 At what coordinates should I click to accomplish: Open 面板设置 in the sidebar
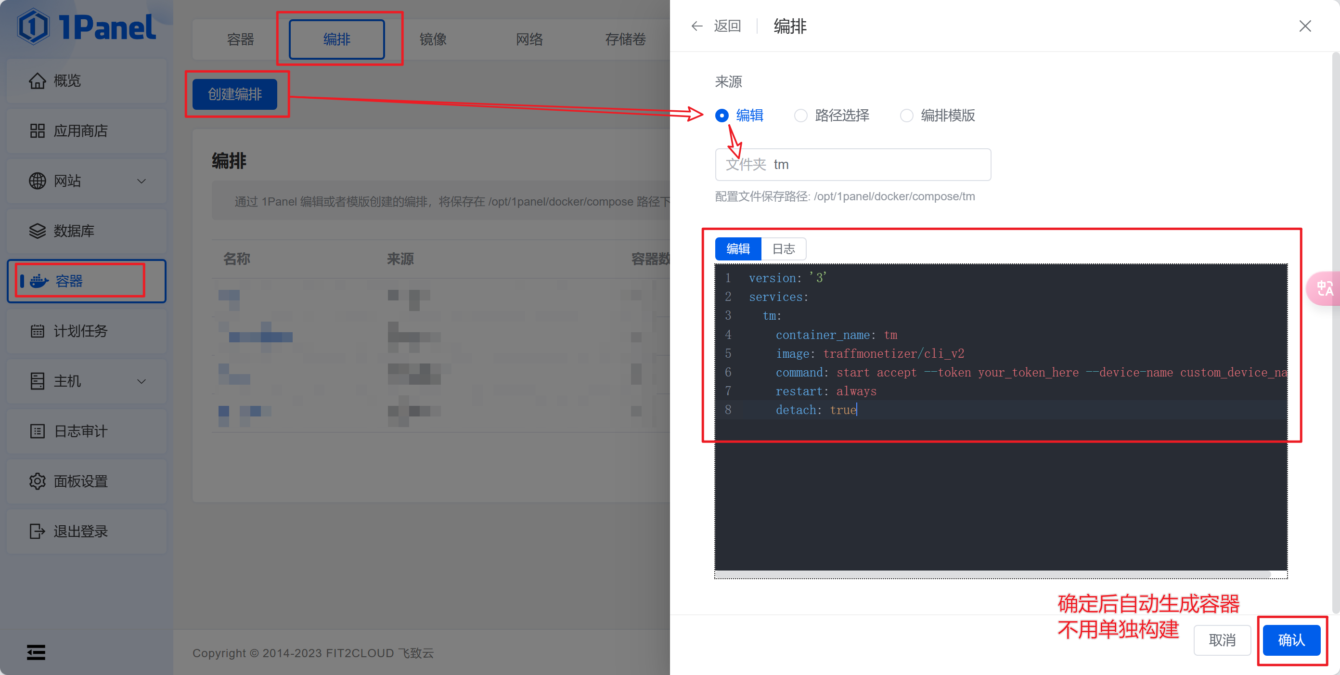pos(86,481)
